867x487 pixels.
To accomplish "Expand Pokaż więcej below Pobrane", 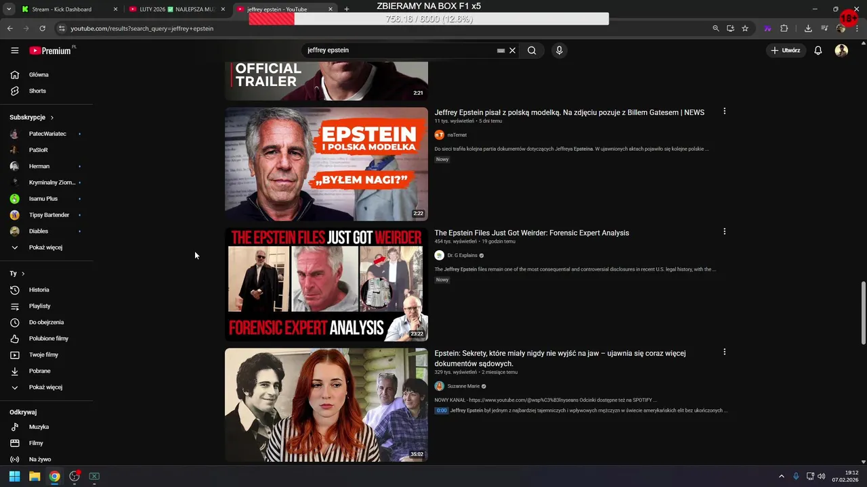I will tap(46, 387).
